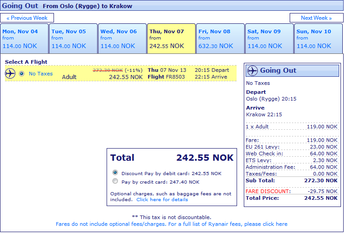Open the No Taxes fare link
Viewport: 345px width, 233px height.
click(x=40, y=74)
